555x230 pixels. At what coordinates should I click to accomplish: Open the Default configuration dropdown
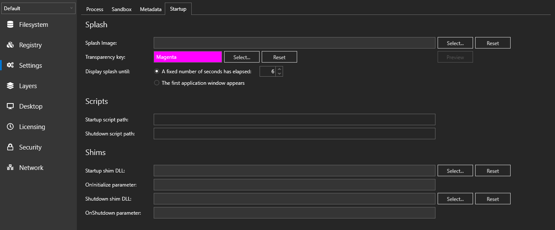click(38, 9)
